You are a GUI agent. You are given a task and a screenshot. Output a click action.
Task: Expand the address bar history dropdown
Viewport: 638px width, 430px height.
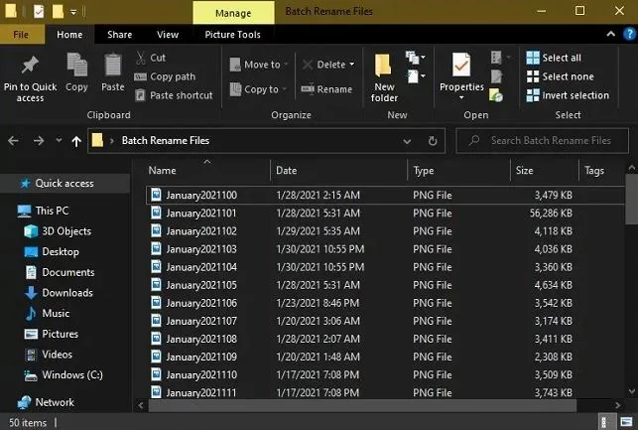coord(407,141)
